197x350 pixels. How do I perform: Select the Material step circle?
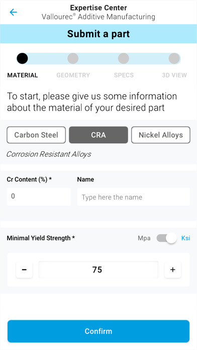22,58
